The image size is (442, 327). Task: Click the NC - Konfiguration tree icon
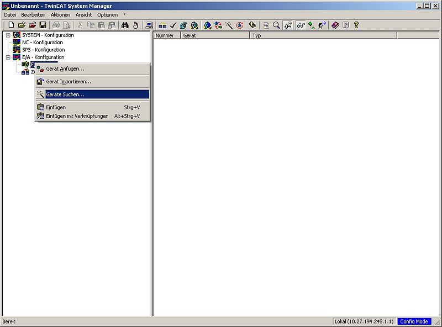click(x=17, y=43)
